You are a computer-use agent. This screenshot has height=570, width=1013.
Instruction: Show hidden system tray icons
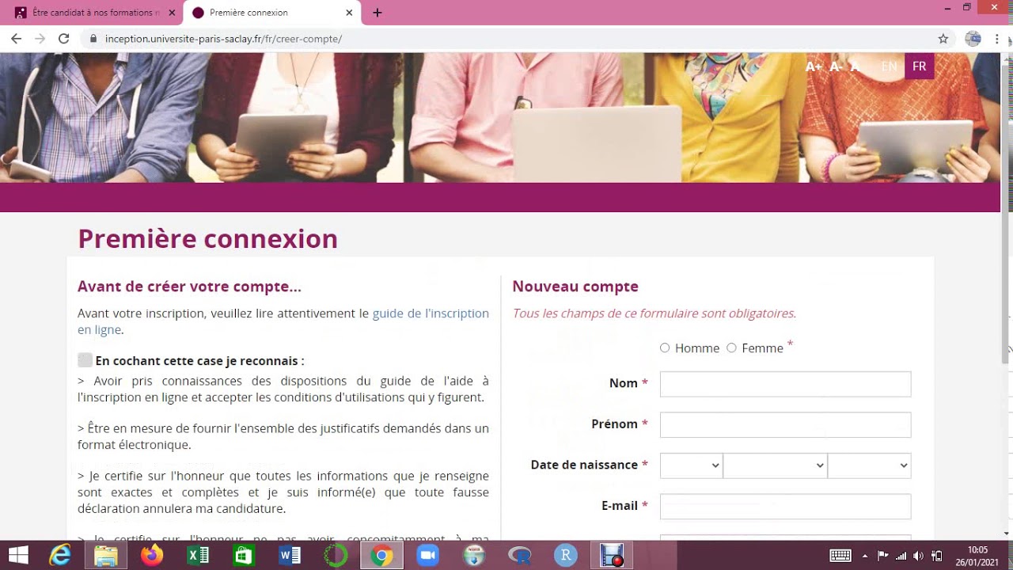(865, 556)
